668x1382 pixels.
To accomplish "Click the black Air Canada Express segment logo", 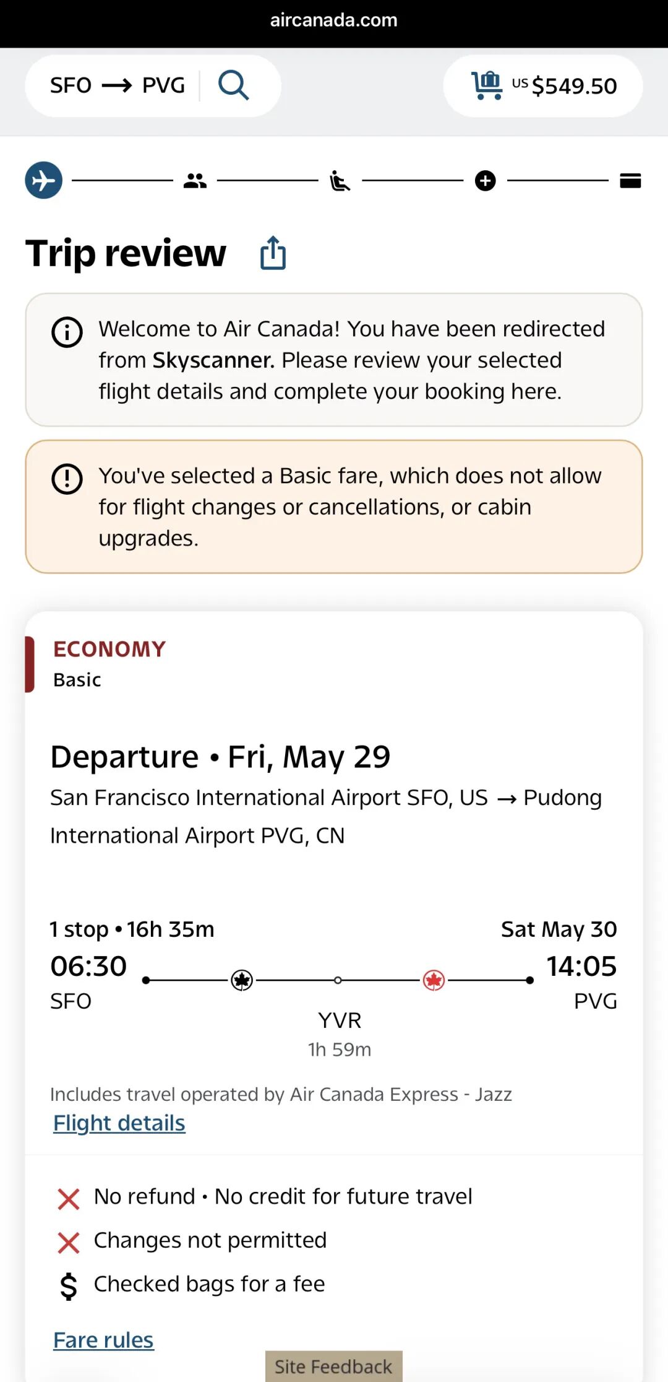I will (x=242, y=980).
